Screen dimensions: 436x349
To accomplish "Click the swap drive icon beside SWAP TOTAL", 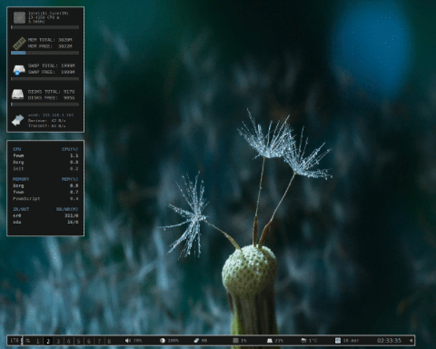I will (x=19, y=69).
